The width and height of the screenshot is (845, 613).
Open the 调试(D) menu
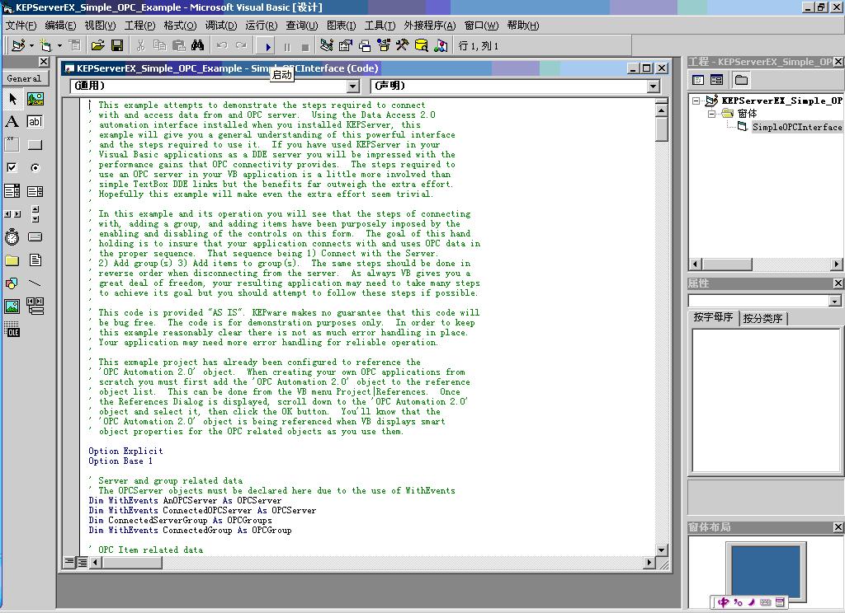(x=220, y=26)
